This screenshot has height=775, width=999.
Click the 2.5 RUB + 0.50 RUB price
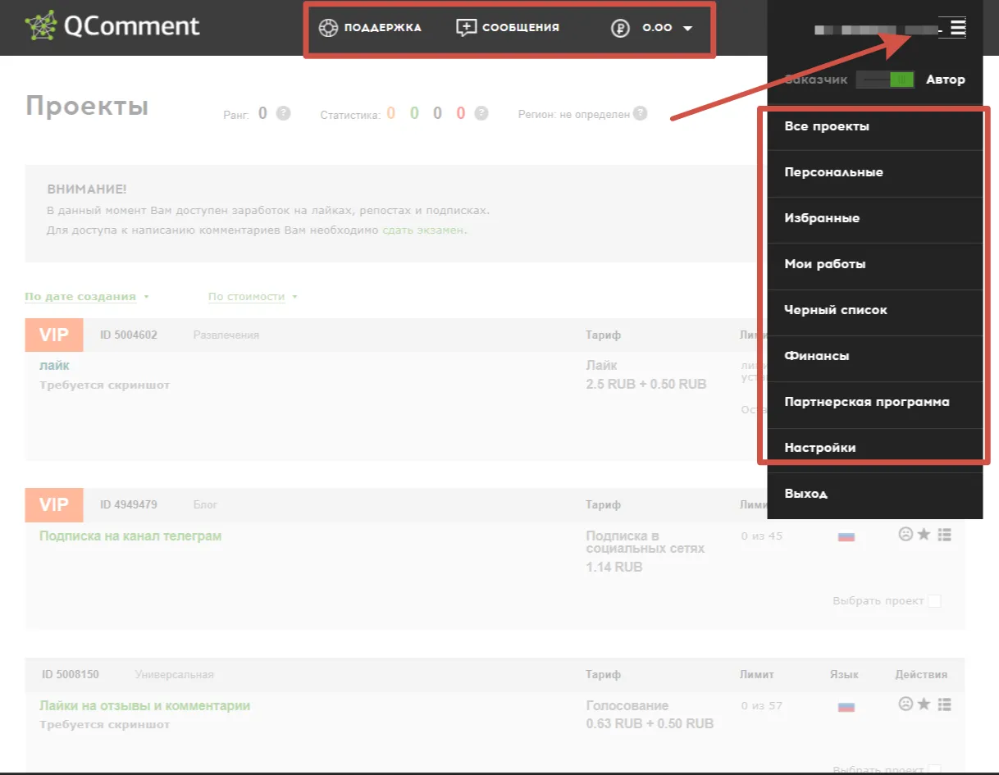[646, 384]
